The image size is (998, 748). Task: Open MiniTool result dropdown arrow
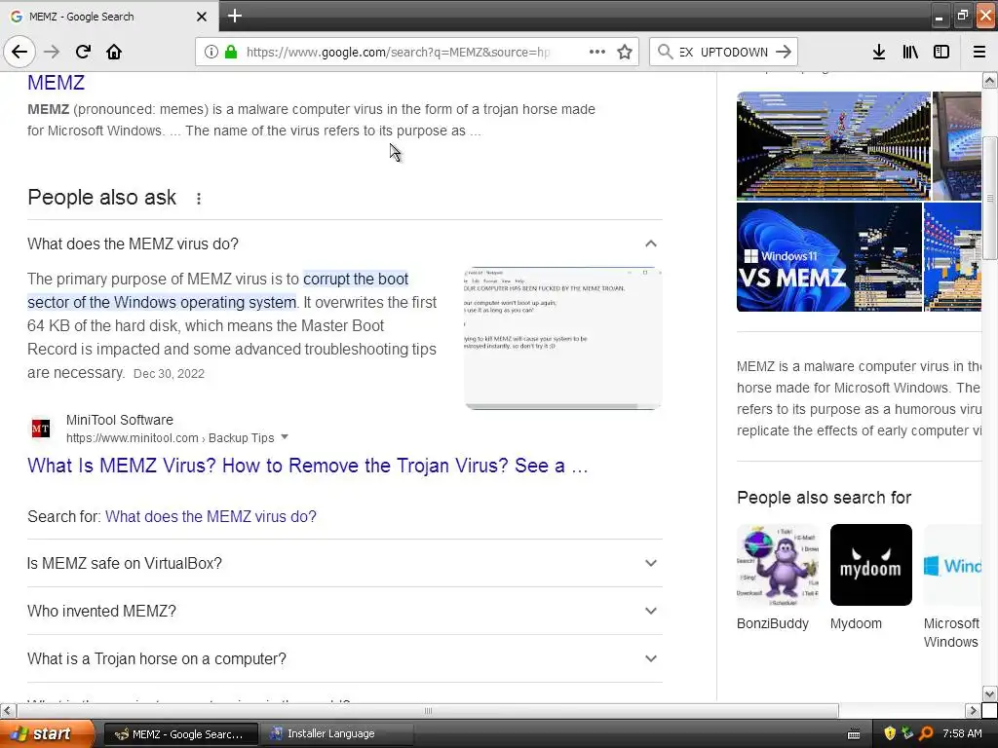point(285,437)
